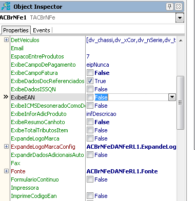This screenshot has width=195, height=201.
Task: Select the ImprimeCodigoEan property name
Action: click(34, 196)
